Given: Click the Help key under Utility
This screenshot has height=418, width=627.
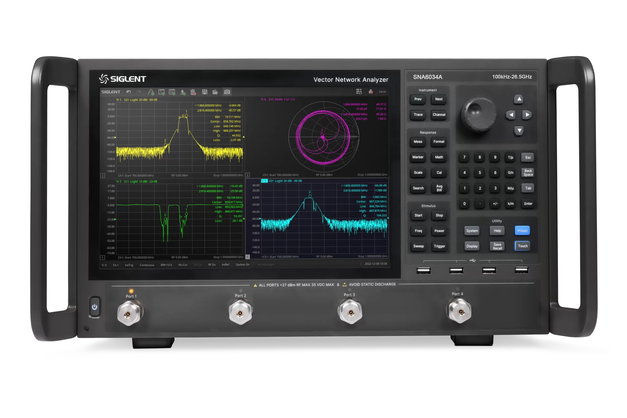Looking at the screenshot, I should pyautogui.click(x=497, y=231).
